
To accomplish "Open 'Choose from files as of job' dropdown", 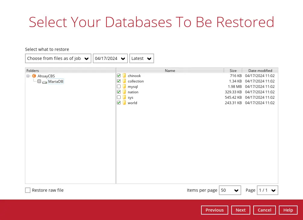I will pos(58,58).
